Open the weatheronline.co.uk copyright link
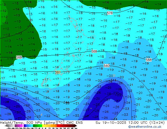 tap(145, 127)
